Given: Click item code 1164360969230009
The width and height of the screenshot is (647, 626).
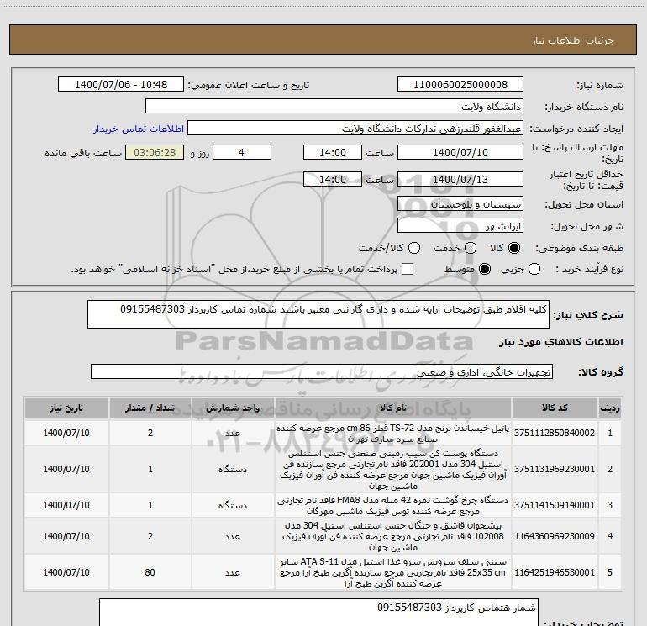Looking at the screenshot, I should pyautogui.click(x=555, y=536).
